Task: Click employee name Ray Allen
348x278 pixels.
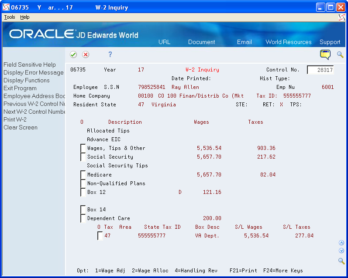Action: coord(185,87)
